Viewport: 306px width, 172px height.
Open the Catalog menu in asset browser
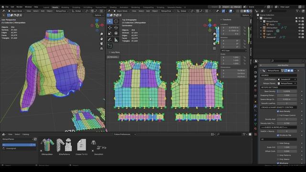25,134
